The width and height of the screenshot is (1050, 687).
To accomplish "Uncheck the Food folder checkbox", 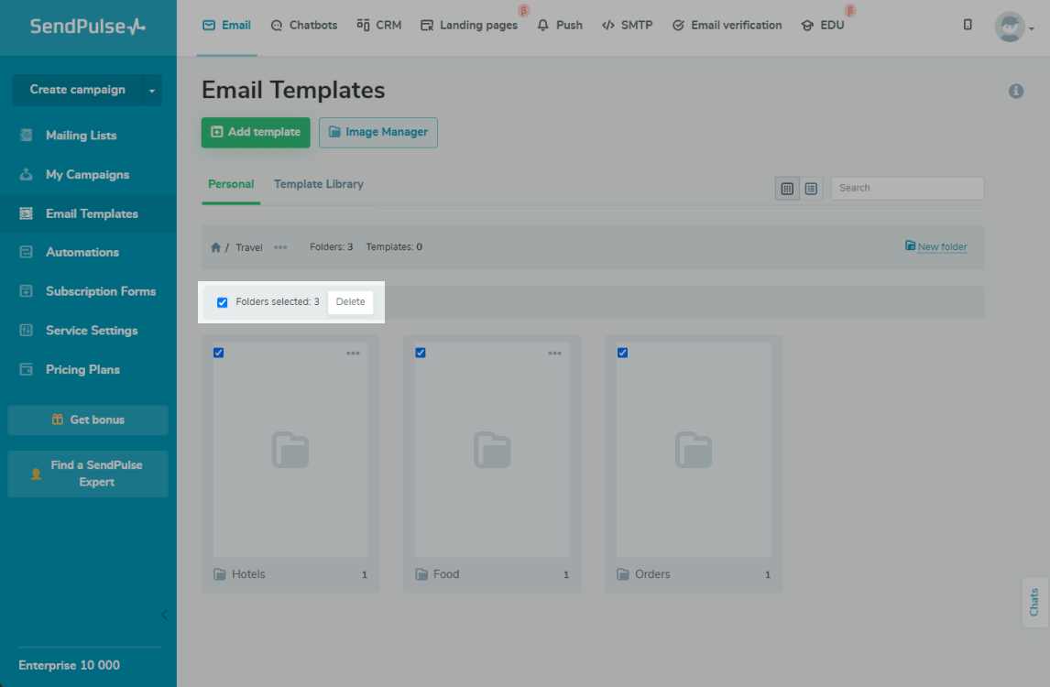I will 421,353.
